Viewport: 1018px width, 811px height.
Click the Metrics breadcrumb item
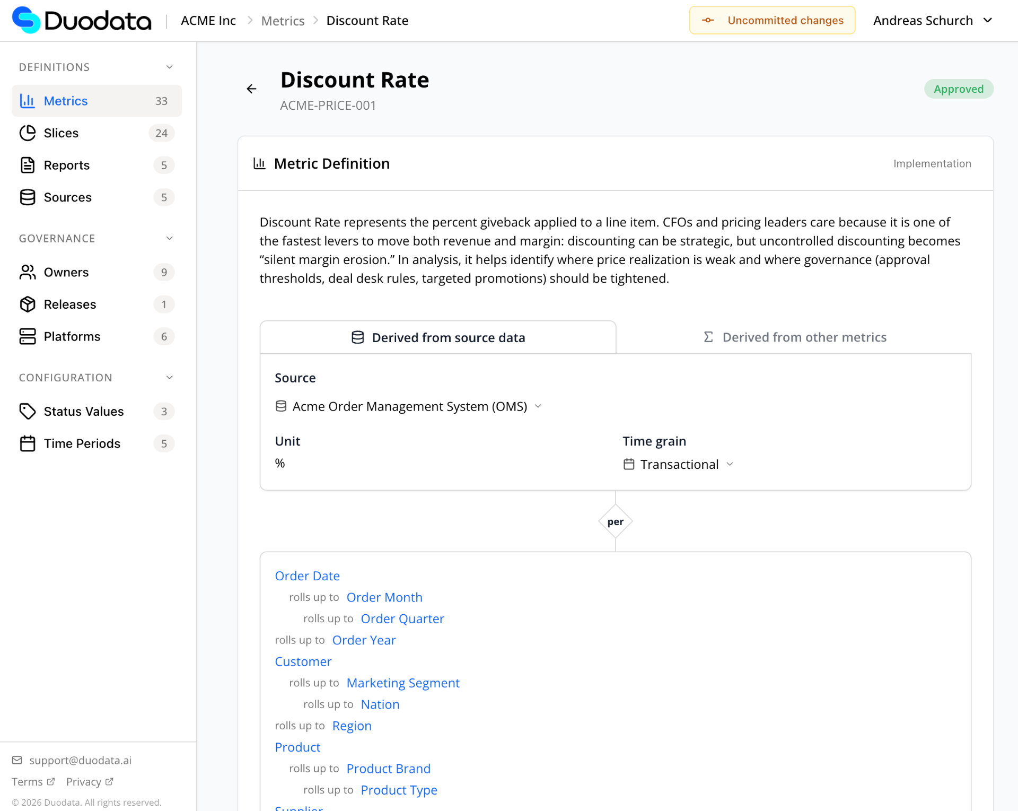click(283, 20)
